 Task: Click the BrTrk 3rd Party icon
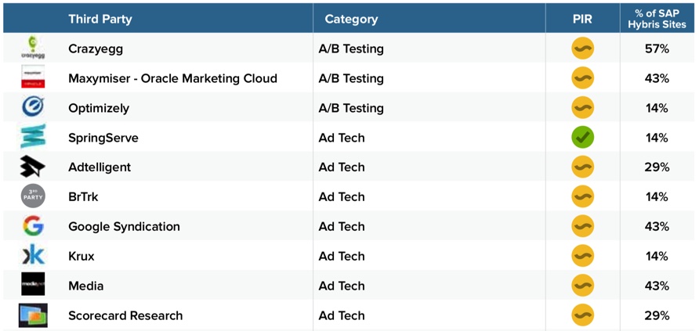coord(33,196)
